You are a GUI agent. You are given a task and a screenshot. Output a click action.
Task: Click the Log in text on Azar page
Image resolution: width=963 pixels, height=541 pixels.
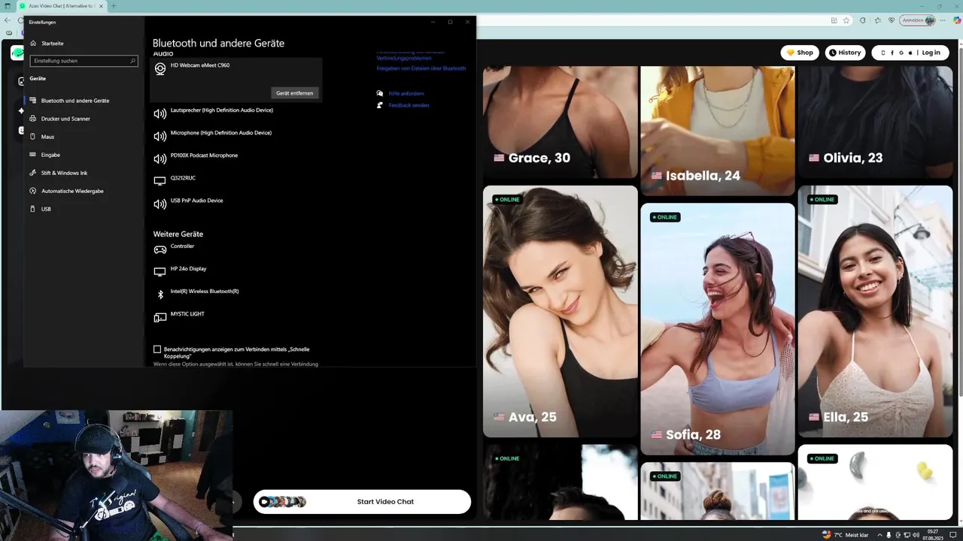click(931, 53)
